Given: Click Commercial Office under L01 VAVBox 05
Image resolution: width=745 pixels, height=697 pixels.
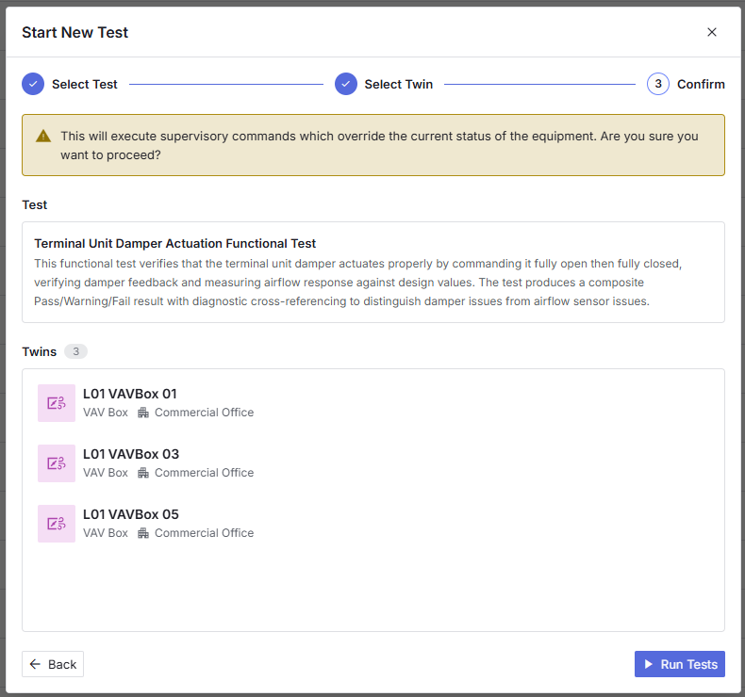Looking at the screenshot, I should click(205, 533).
